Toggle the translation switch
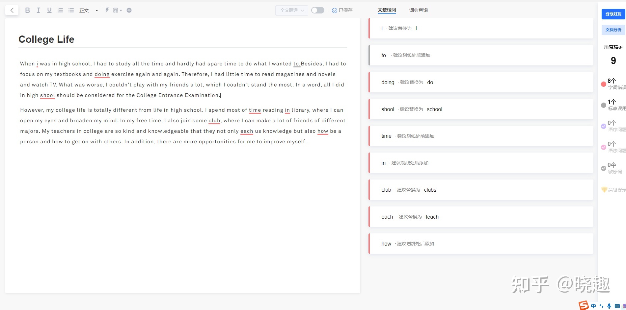The image size is (626, 310). pos(318,10)
